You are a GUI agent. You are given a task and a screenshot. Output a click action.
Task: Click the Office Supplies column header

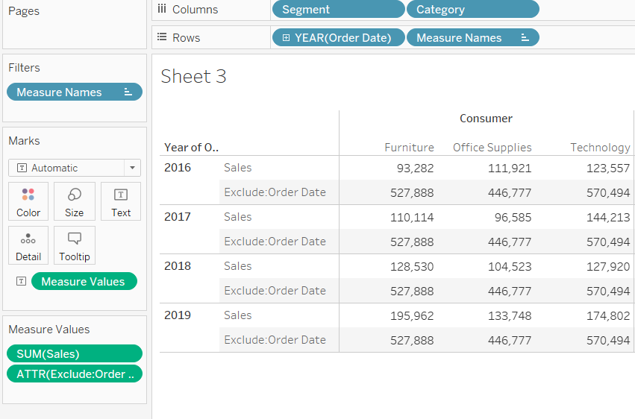(492, 148)
